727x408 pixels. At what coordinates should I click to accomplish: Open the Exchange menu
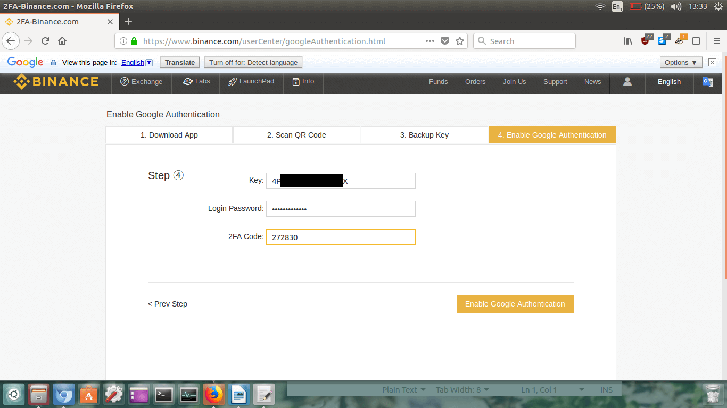tap(141, 82)
